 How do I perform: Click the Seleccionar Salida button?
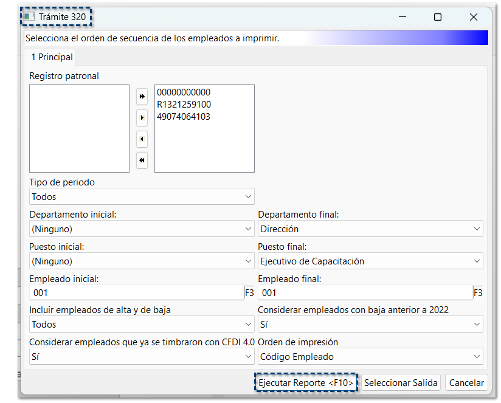tap(401, 382)
